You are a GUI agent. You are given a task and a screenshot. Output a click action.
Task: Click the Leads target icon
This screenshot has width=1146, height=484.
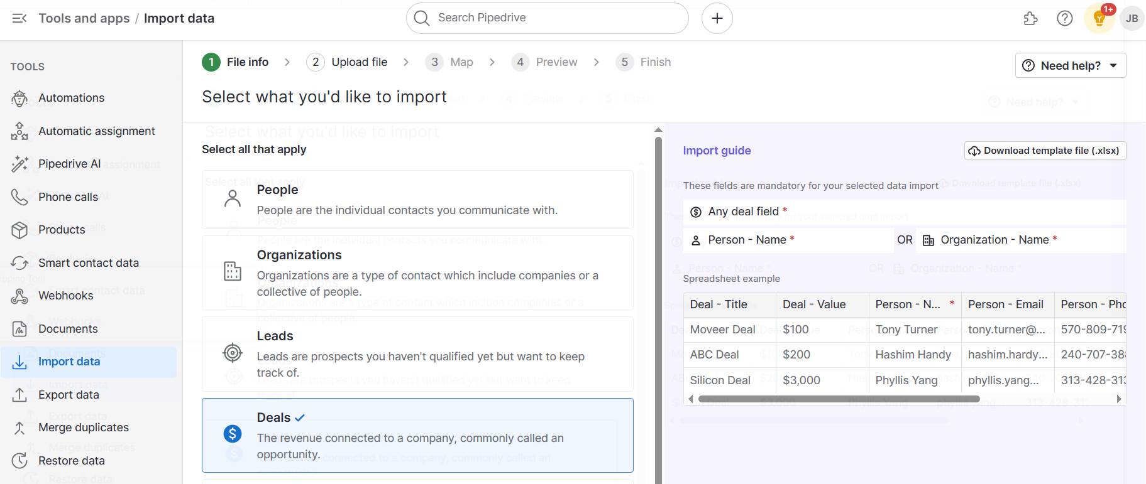pyautogui.click(x=233, y=353)
